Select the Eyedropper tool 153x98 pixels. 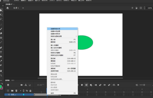pos(1,61)
